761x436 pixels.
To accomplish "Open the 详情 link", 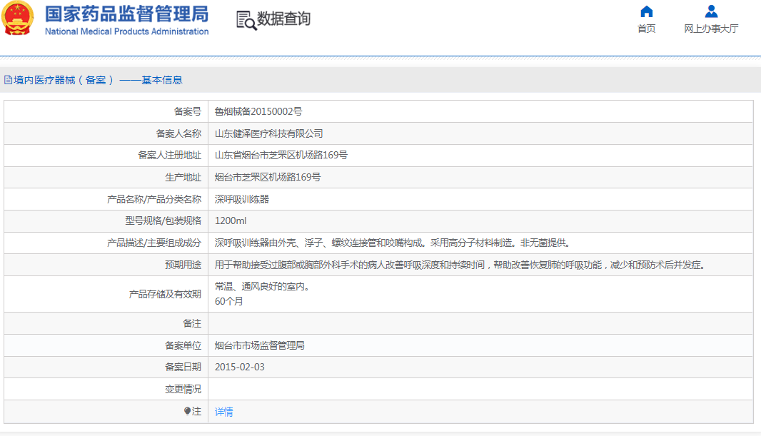I will 223,412.
